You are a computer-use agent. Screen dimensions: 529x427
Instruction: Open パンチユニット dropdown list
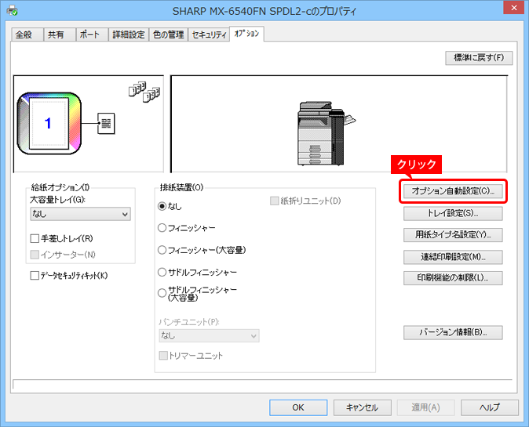point(209,335)
